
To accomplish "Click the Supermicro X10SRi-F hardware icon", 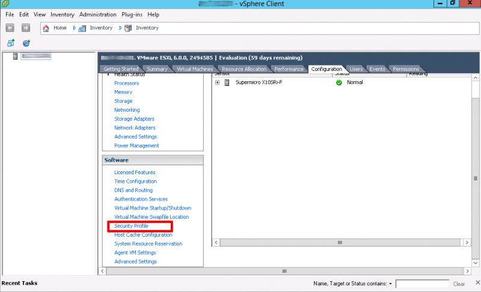I will 227,82.
